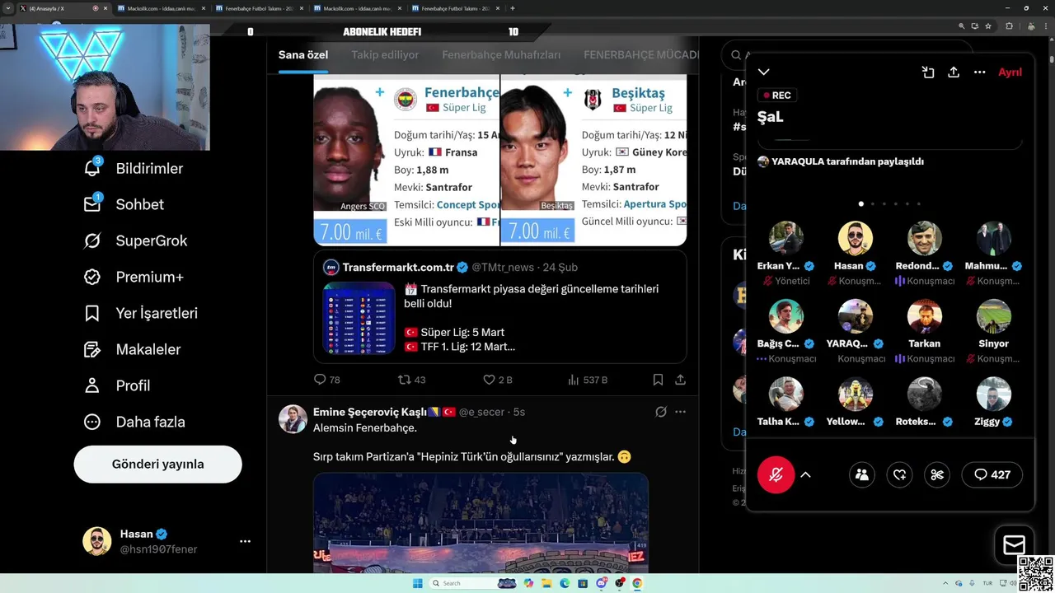This screenshot has height=593, width=1055.
Task: Open Chrome extensions puzzle icon
Action: point(1009,26)
